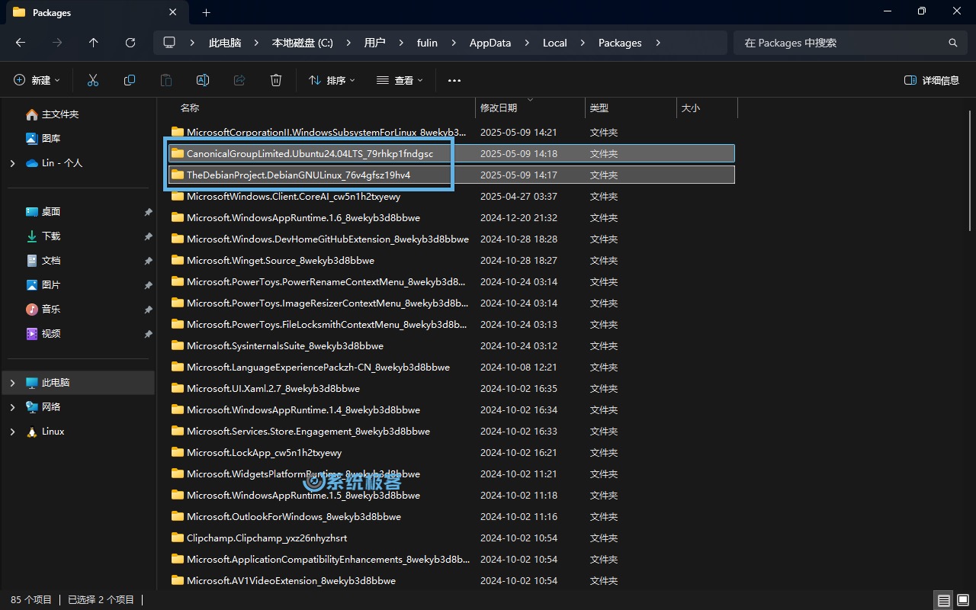Click fulin breadcrumb in address bar

click(427, 43)
